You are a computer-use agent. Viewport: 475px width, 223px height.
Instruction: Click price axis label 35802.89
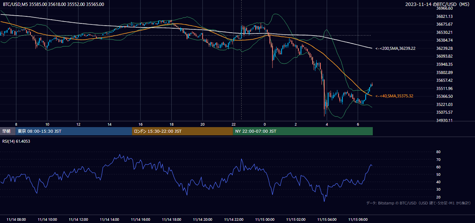pos(444,72)
